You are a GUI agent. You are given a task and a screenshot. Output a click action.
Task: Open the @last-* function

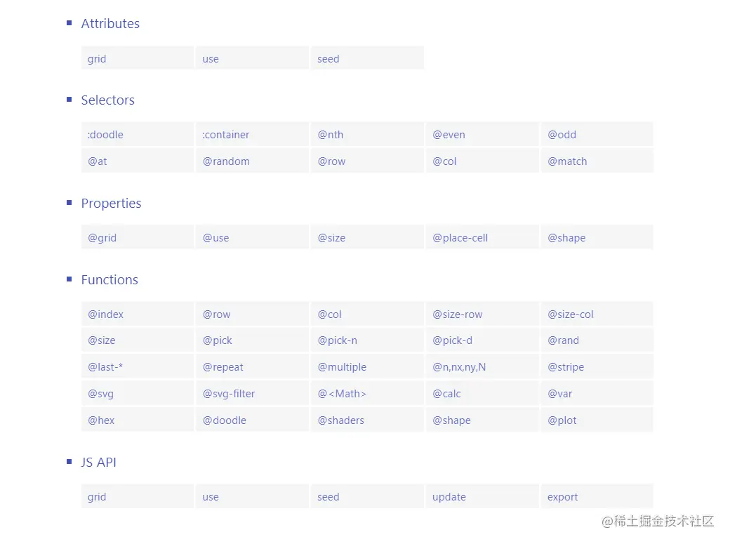coord(138,366)
